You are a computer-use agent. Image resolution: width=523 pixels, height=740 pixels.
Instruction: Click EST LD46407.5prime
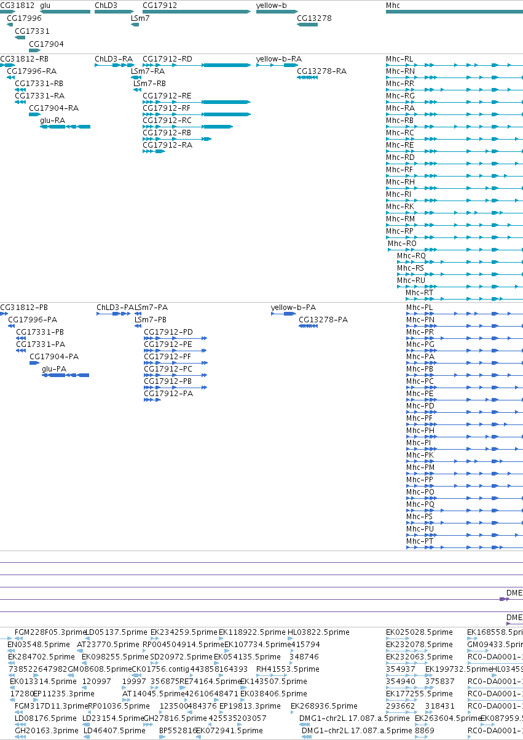[114, 731]
